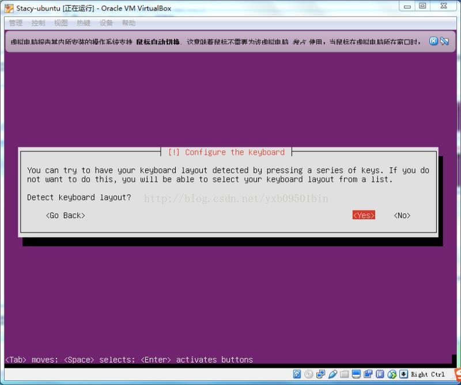Open the network adapters indicator icon

[320, 374]
